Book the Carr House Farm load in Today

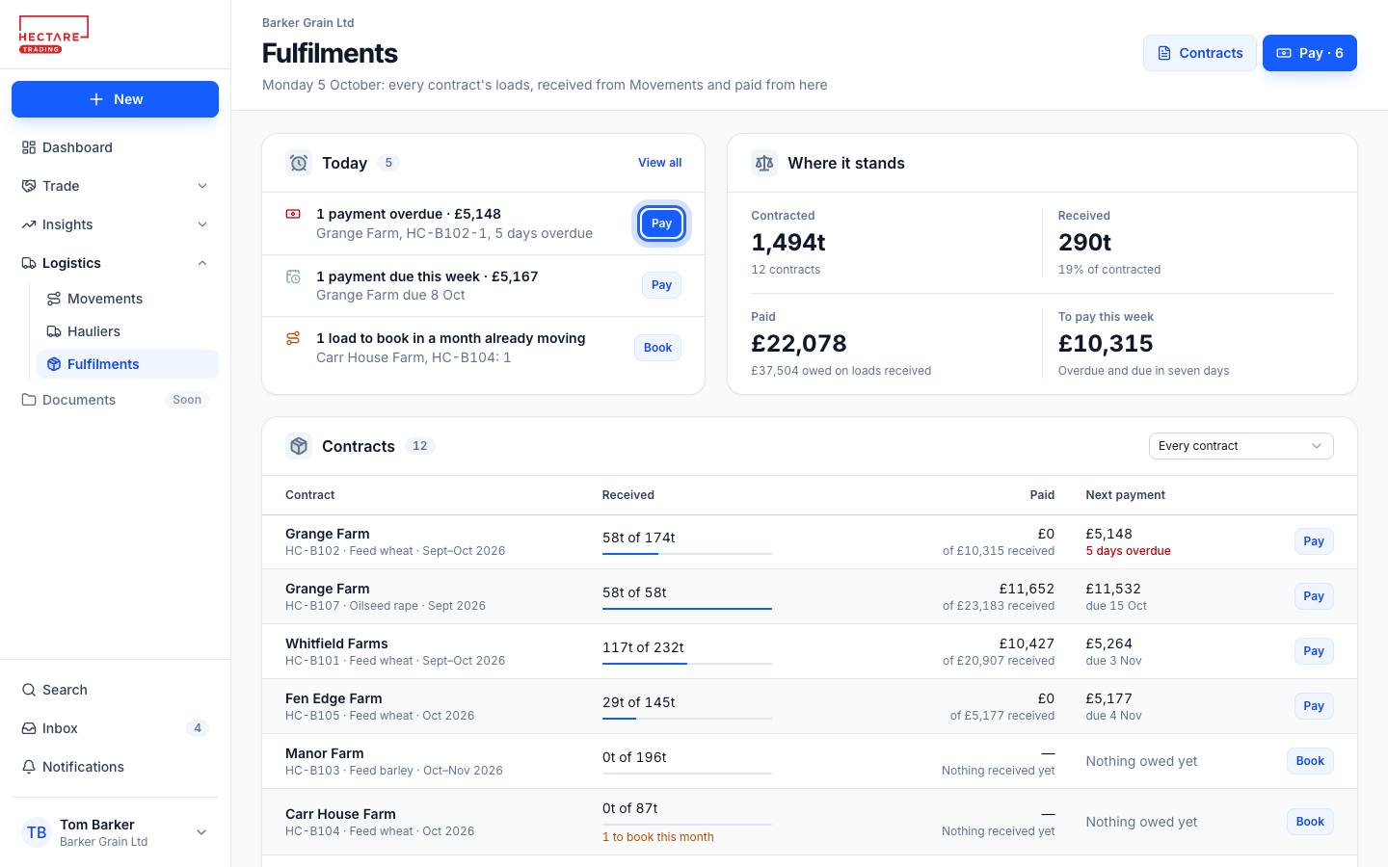click(657, 348)
